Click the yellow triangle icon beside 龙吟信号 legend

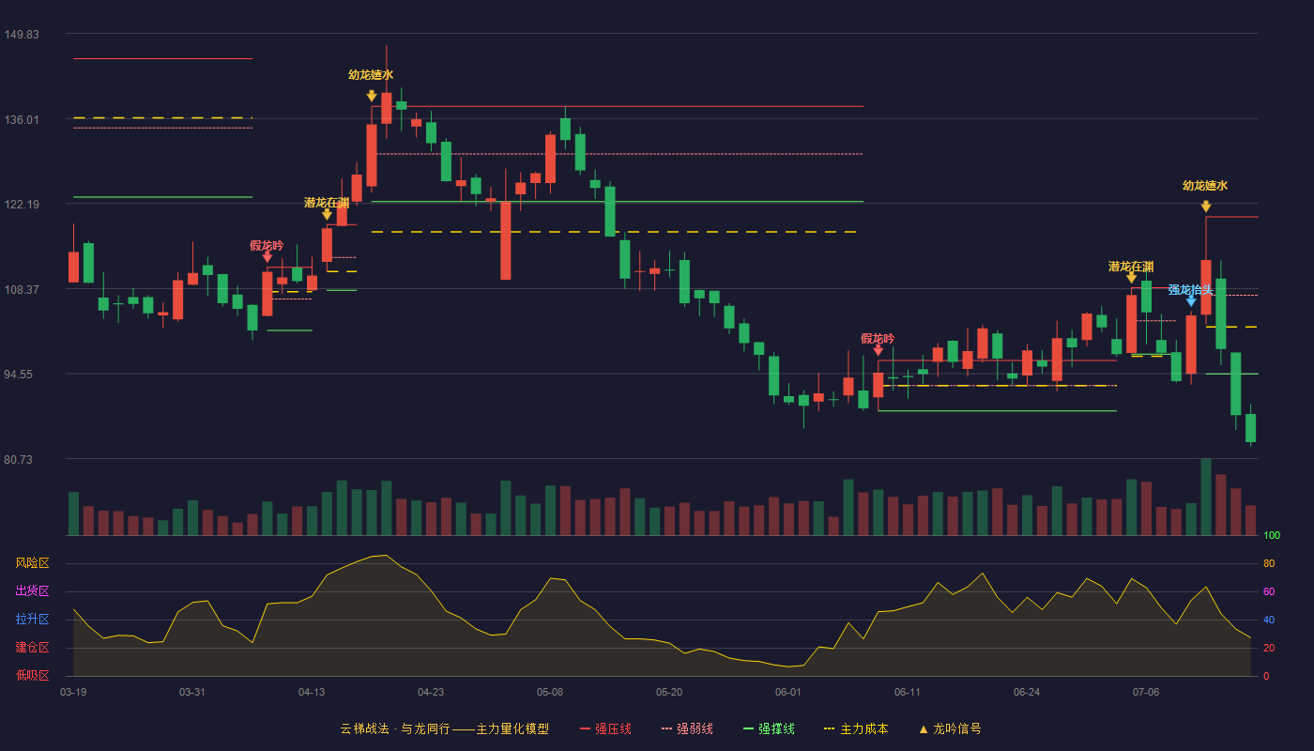[923, 728]
